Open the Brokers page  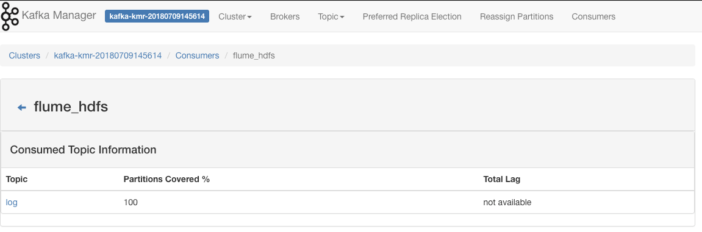(x=285, y=16)
